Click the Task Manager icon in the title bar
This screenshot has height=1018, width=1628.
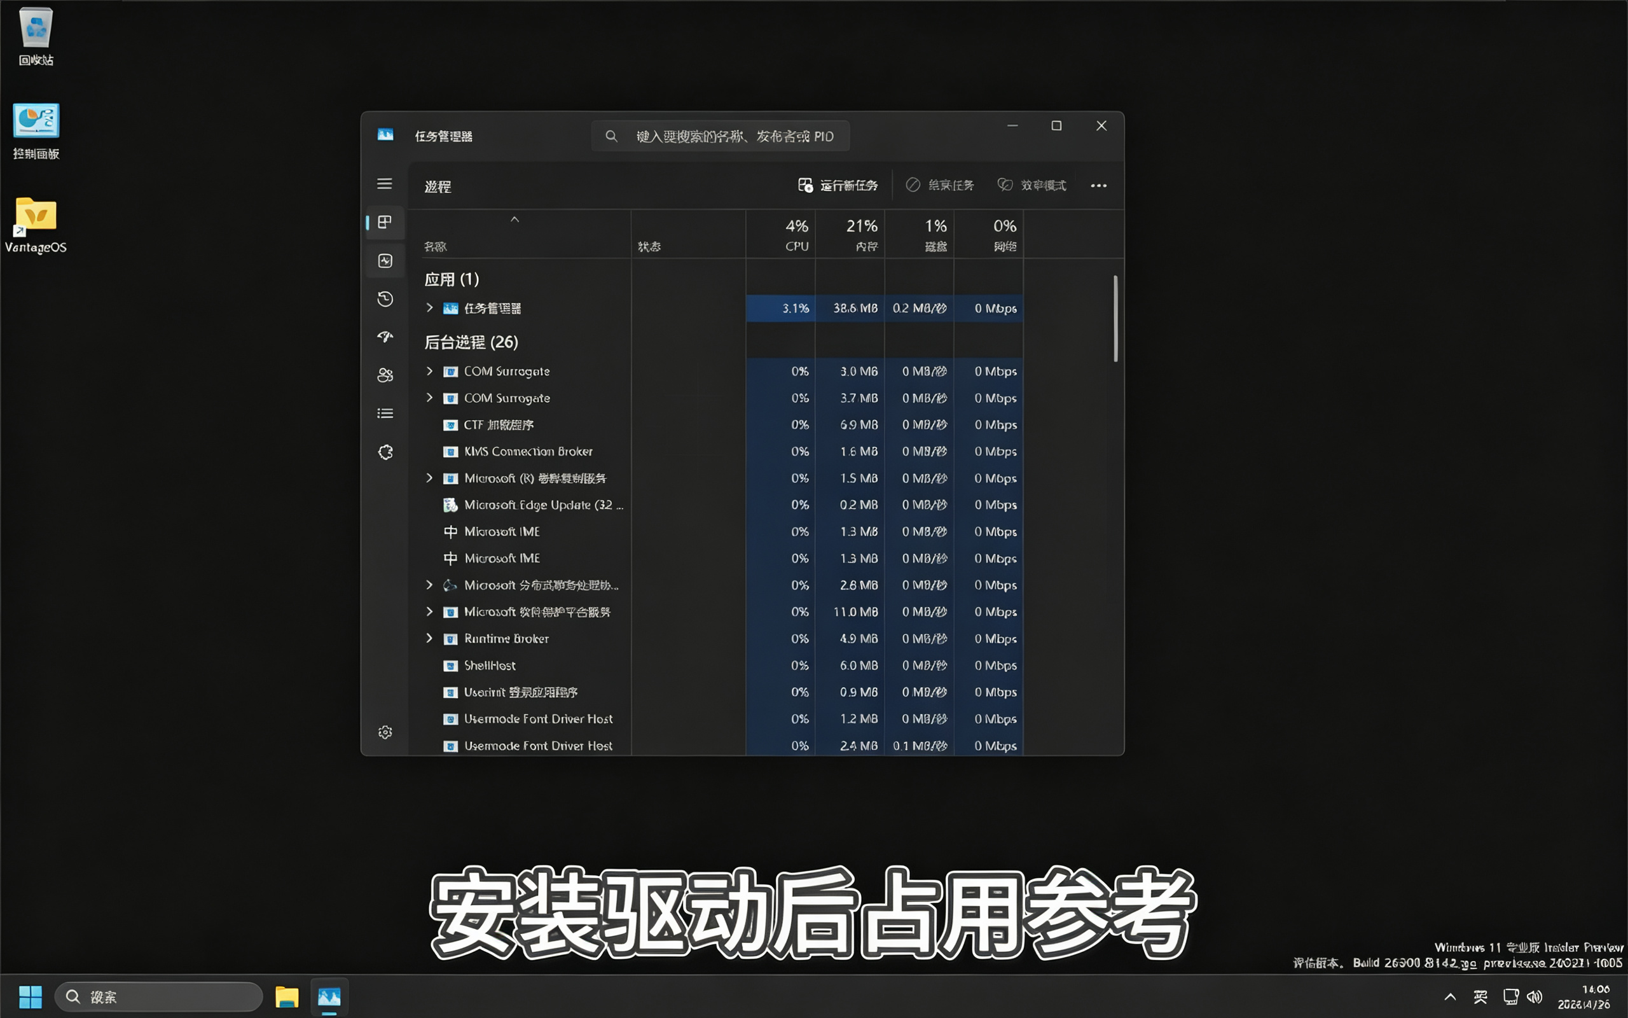pos(385,136)
